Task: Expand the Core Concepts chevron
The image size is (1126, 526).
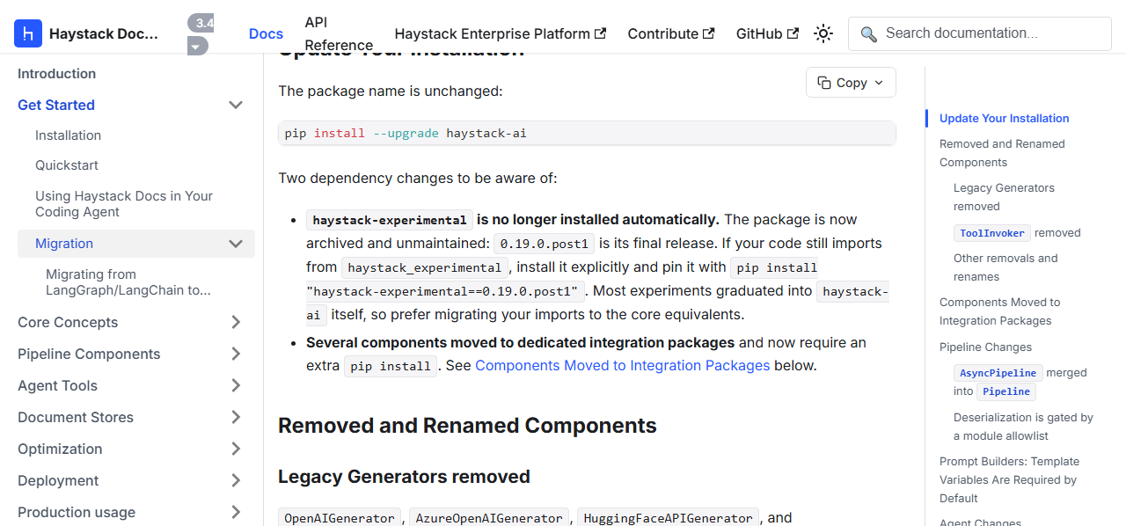Action: click(236, 323)
